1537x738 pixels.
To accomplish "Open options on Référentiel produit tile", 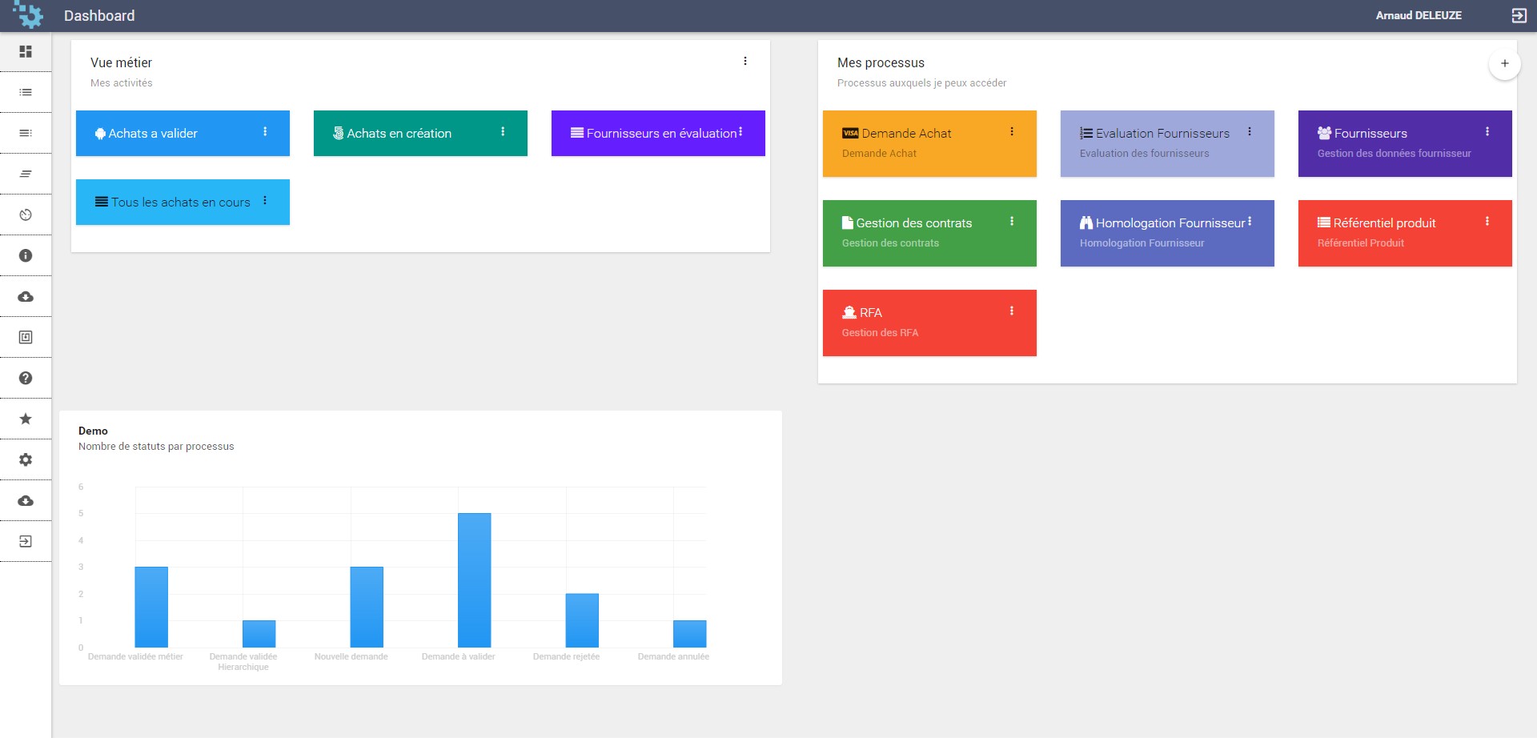I will click(1487, 221).
